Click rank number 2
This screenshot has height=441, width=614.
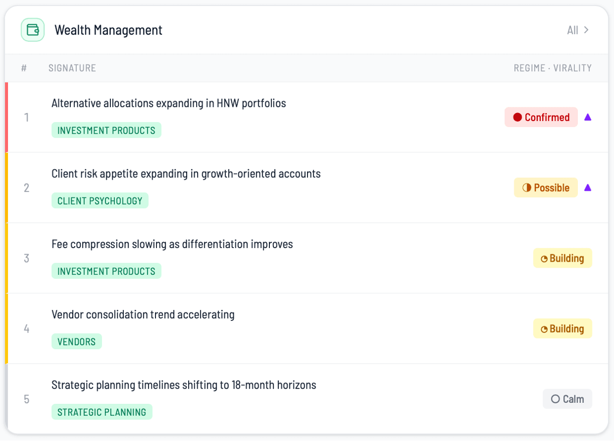click(x=27, y=188)
